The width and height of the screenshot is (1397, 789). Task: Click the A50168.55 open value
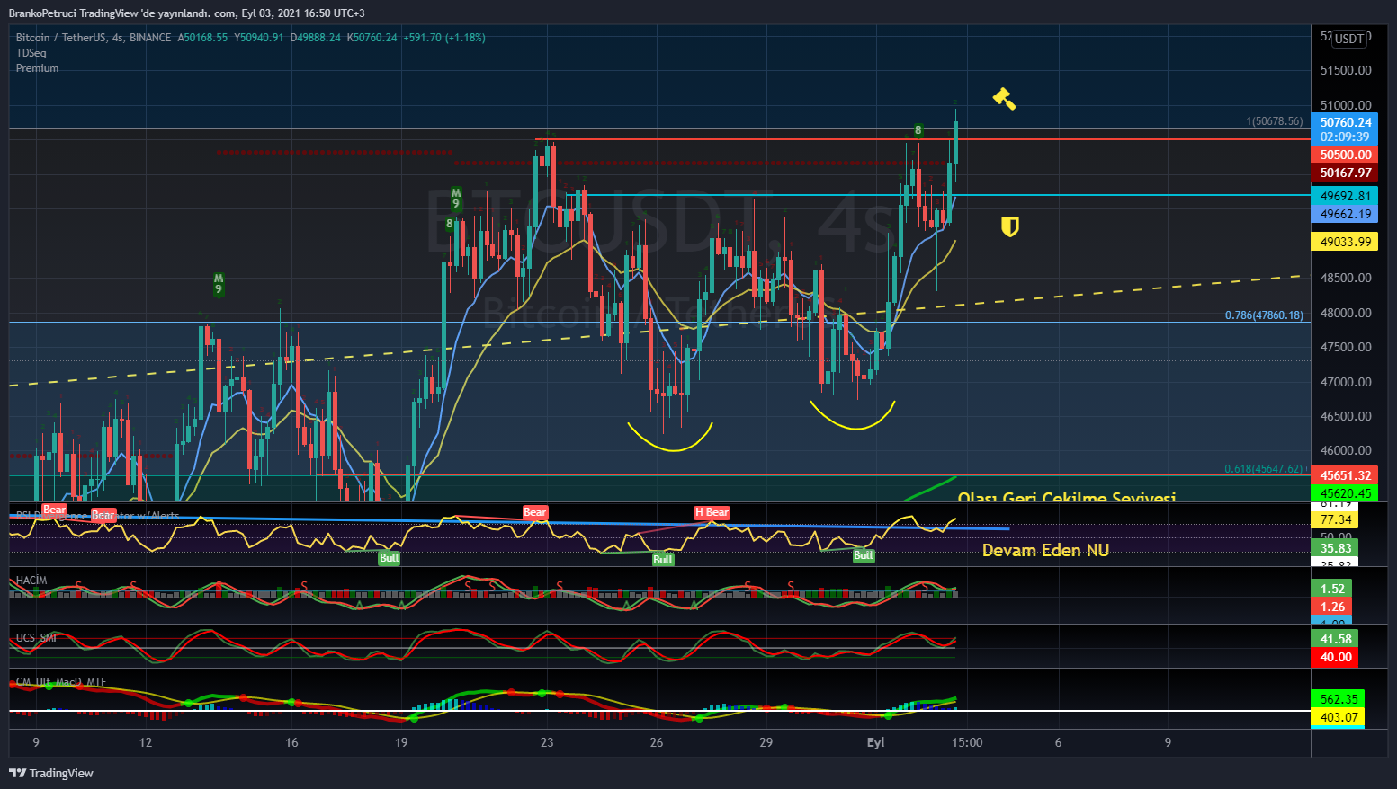(202, 38)
